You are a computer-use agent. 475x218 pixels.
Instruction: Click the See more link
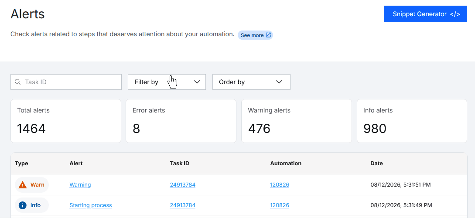[x=255, y=35]
